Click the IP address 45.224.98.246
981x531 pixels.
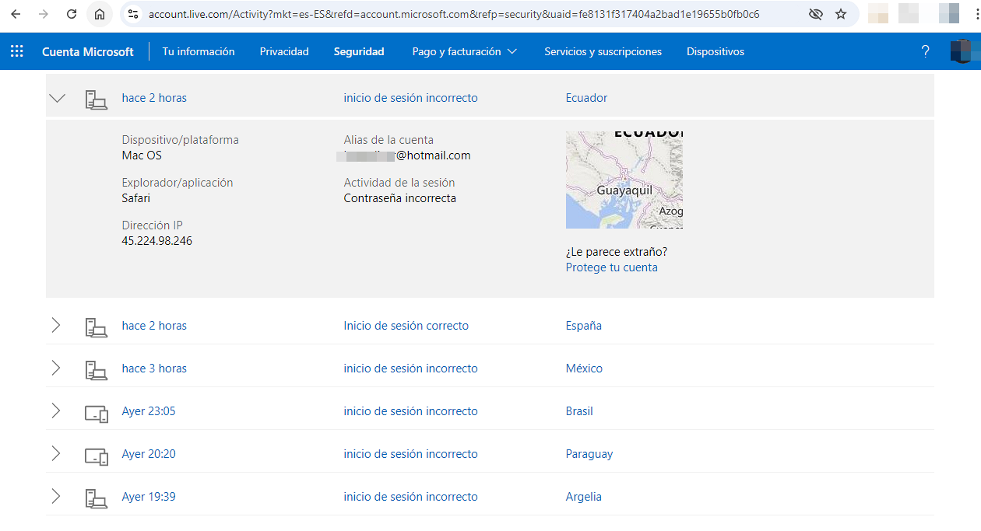tap(156, 241)
